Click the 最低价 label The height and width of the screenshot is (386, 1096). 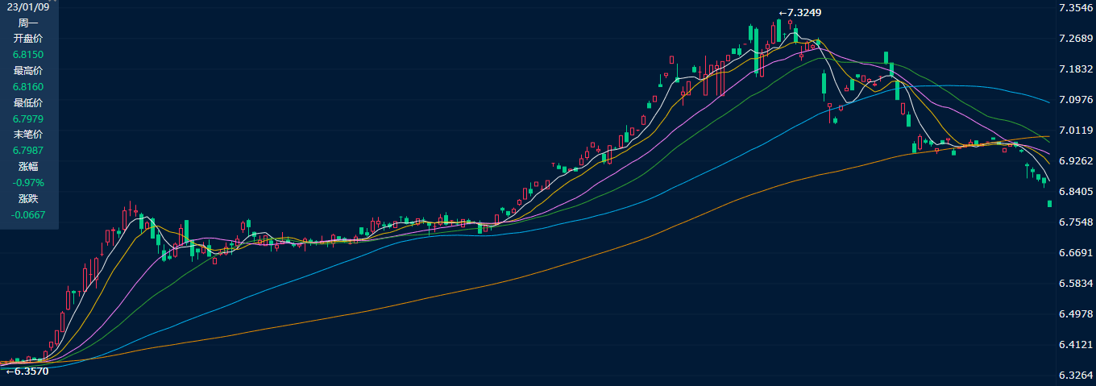click(x=28, y=103)
